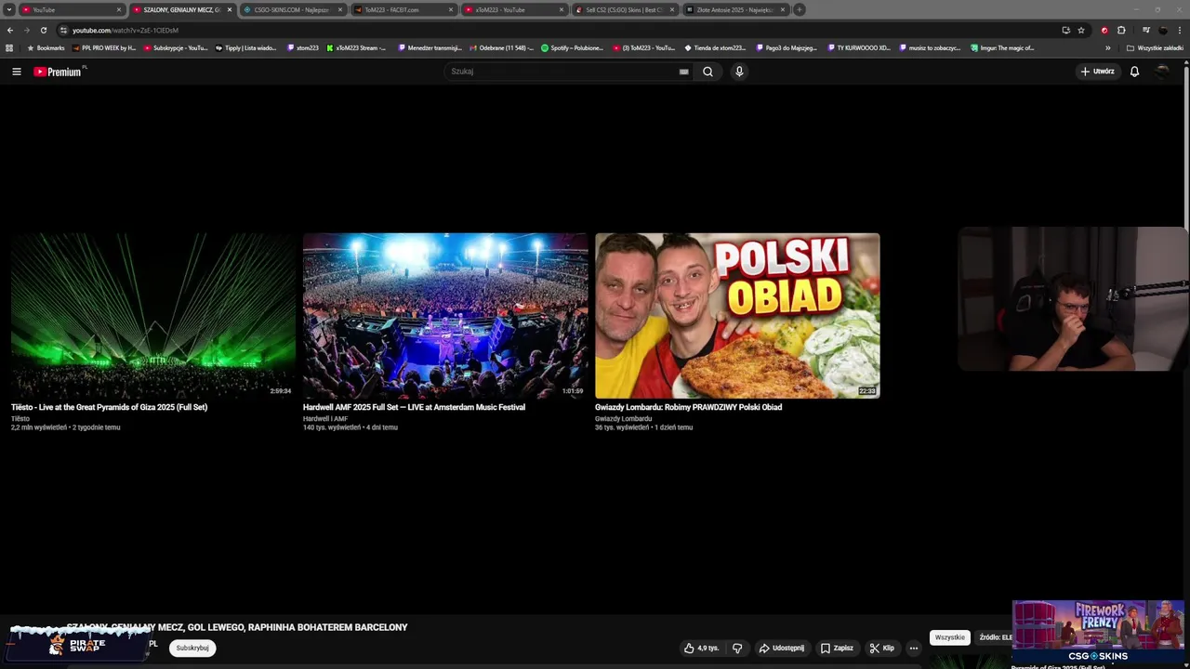Open Imgur: The magic of bookmark

click(x=1002, y=48)
